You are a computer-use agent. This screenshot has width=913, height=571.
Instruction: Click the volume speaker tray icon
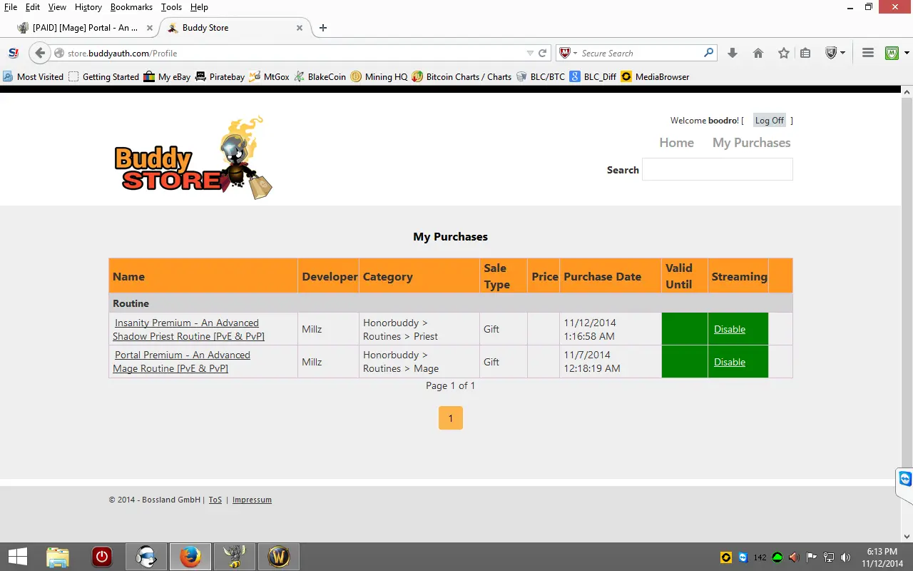coord(845,557)
